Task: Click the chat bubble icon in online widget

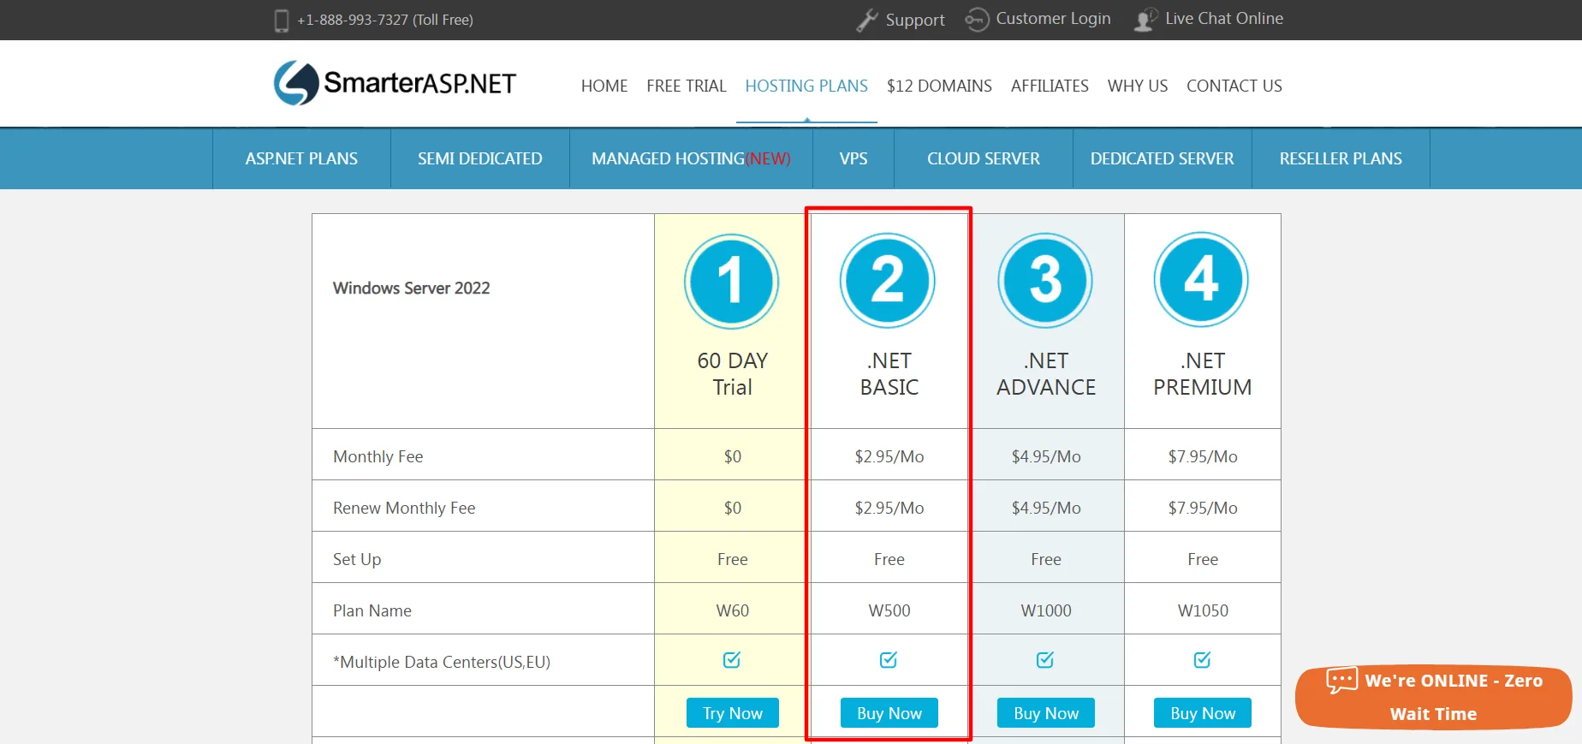Action: coord(1341,681)
